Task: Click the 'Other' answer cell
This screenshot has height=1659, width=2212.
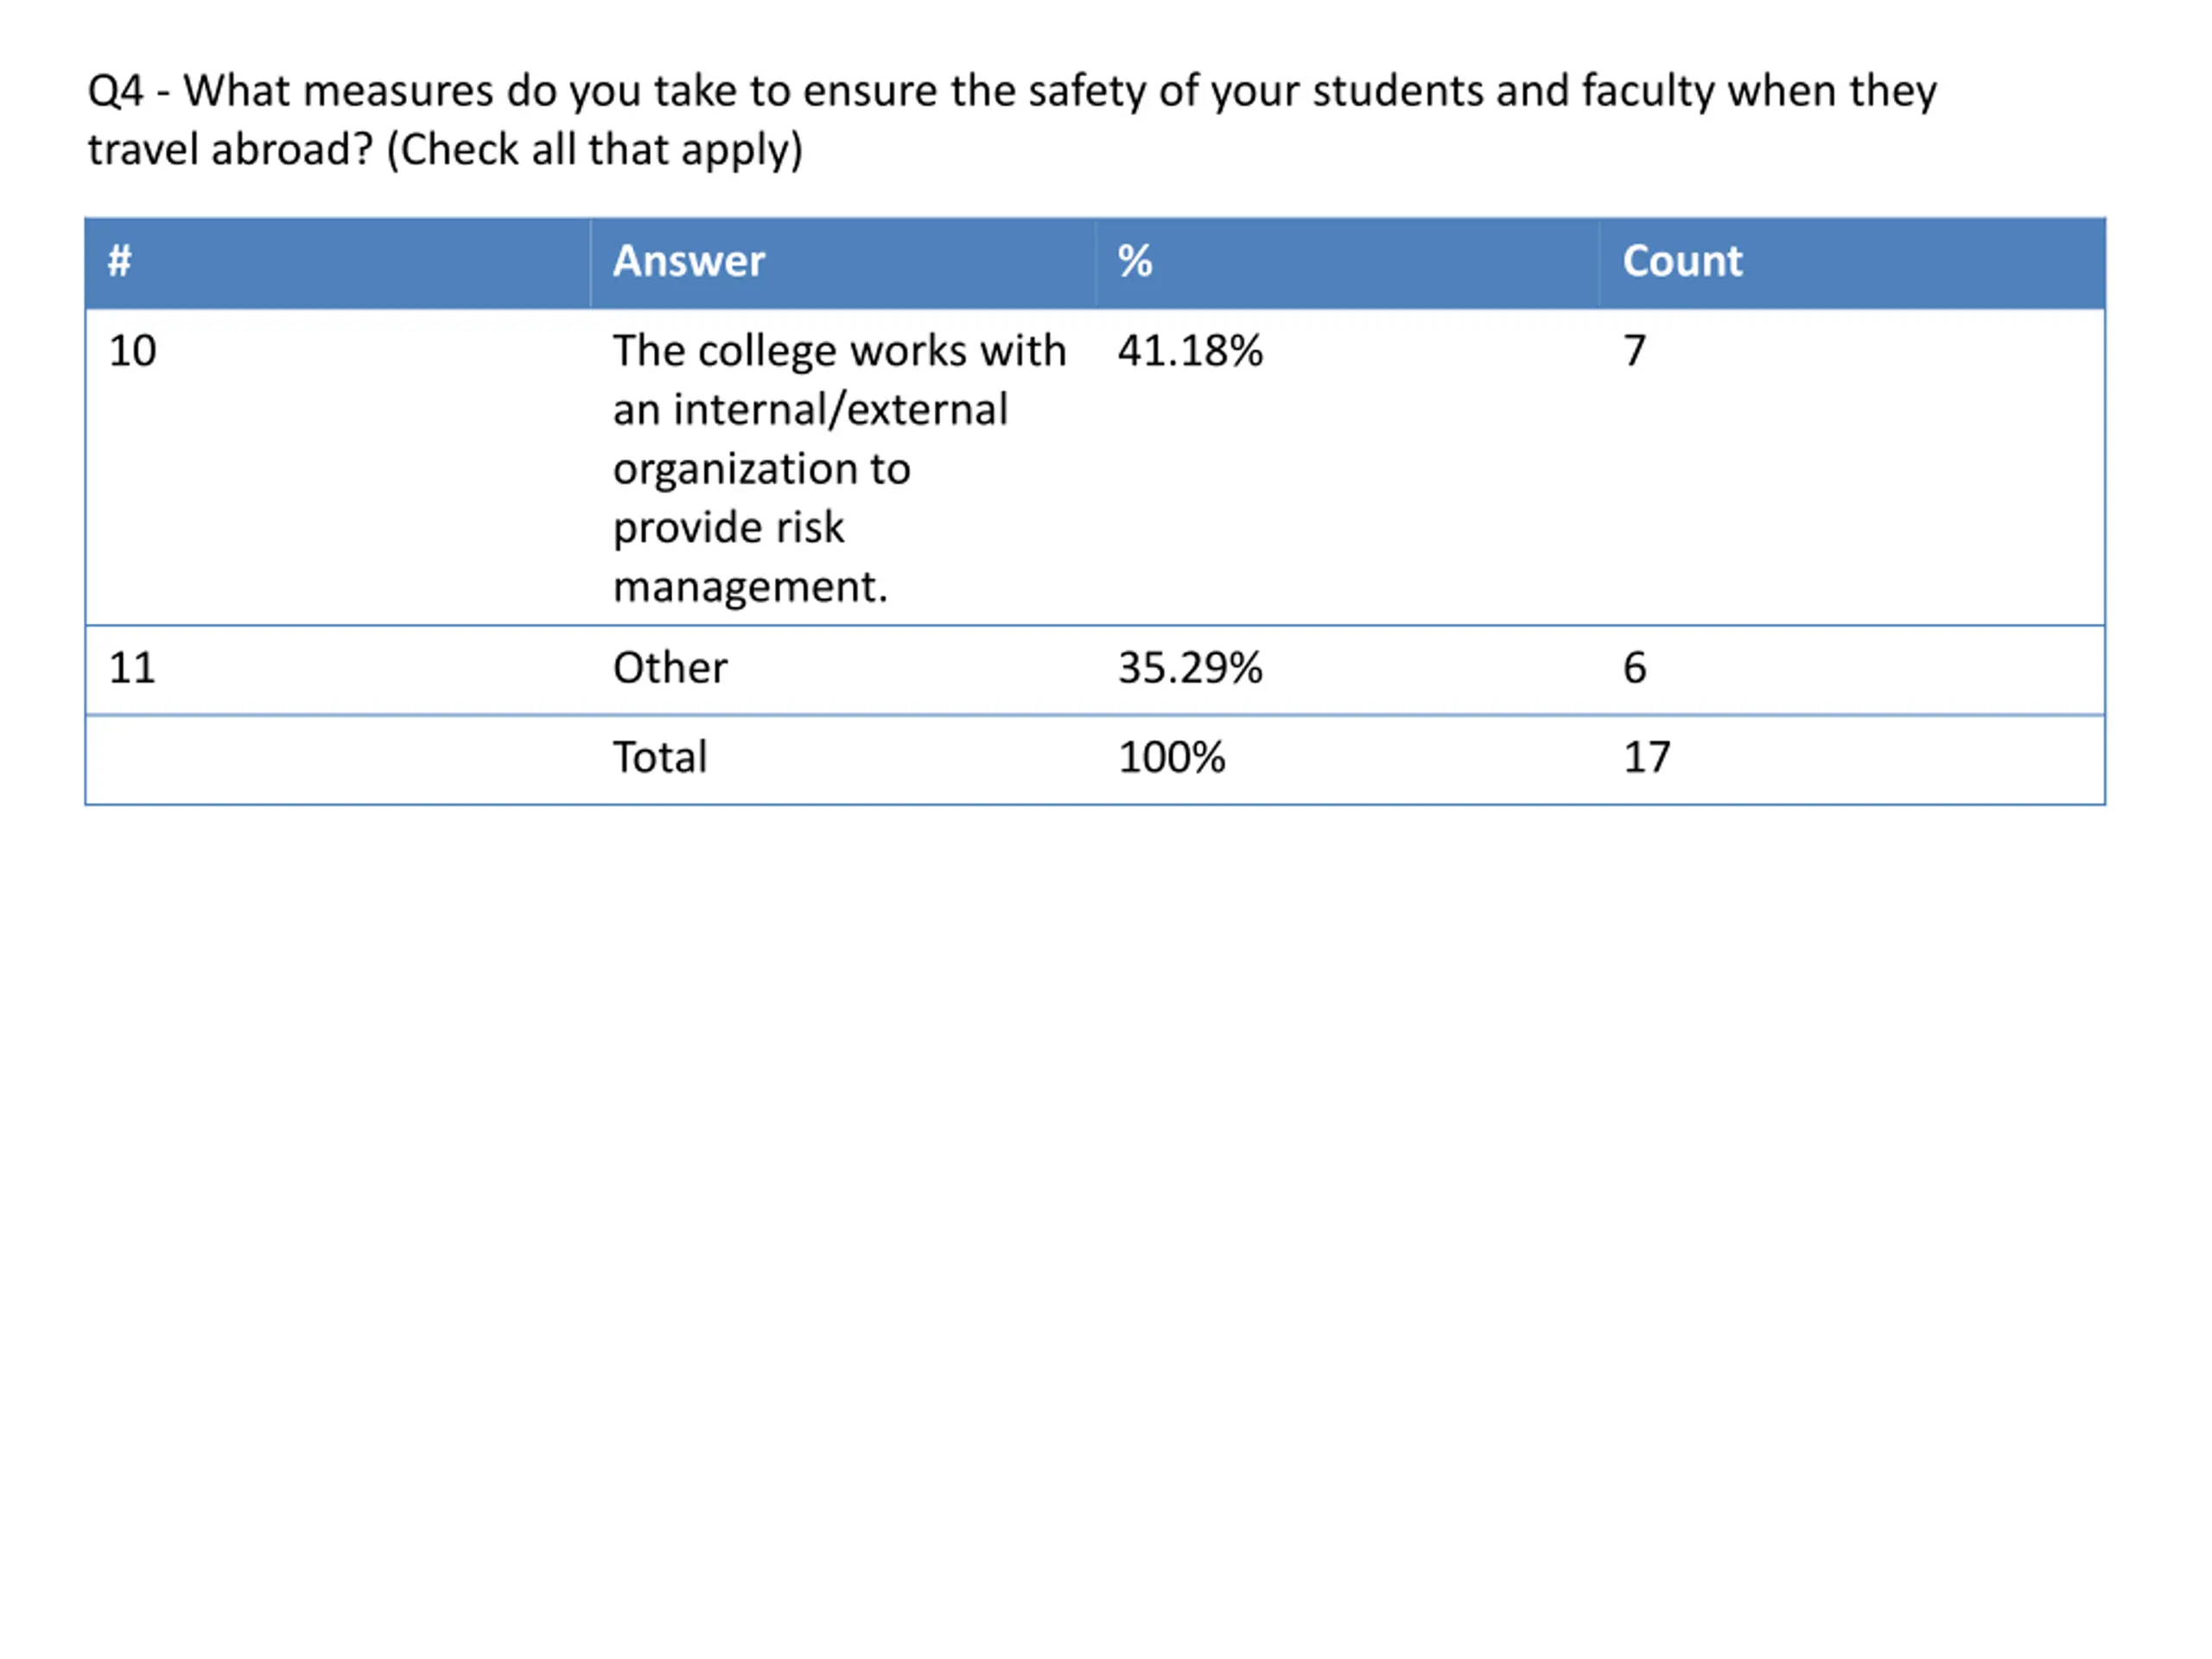Action: coord(843,670)
